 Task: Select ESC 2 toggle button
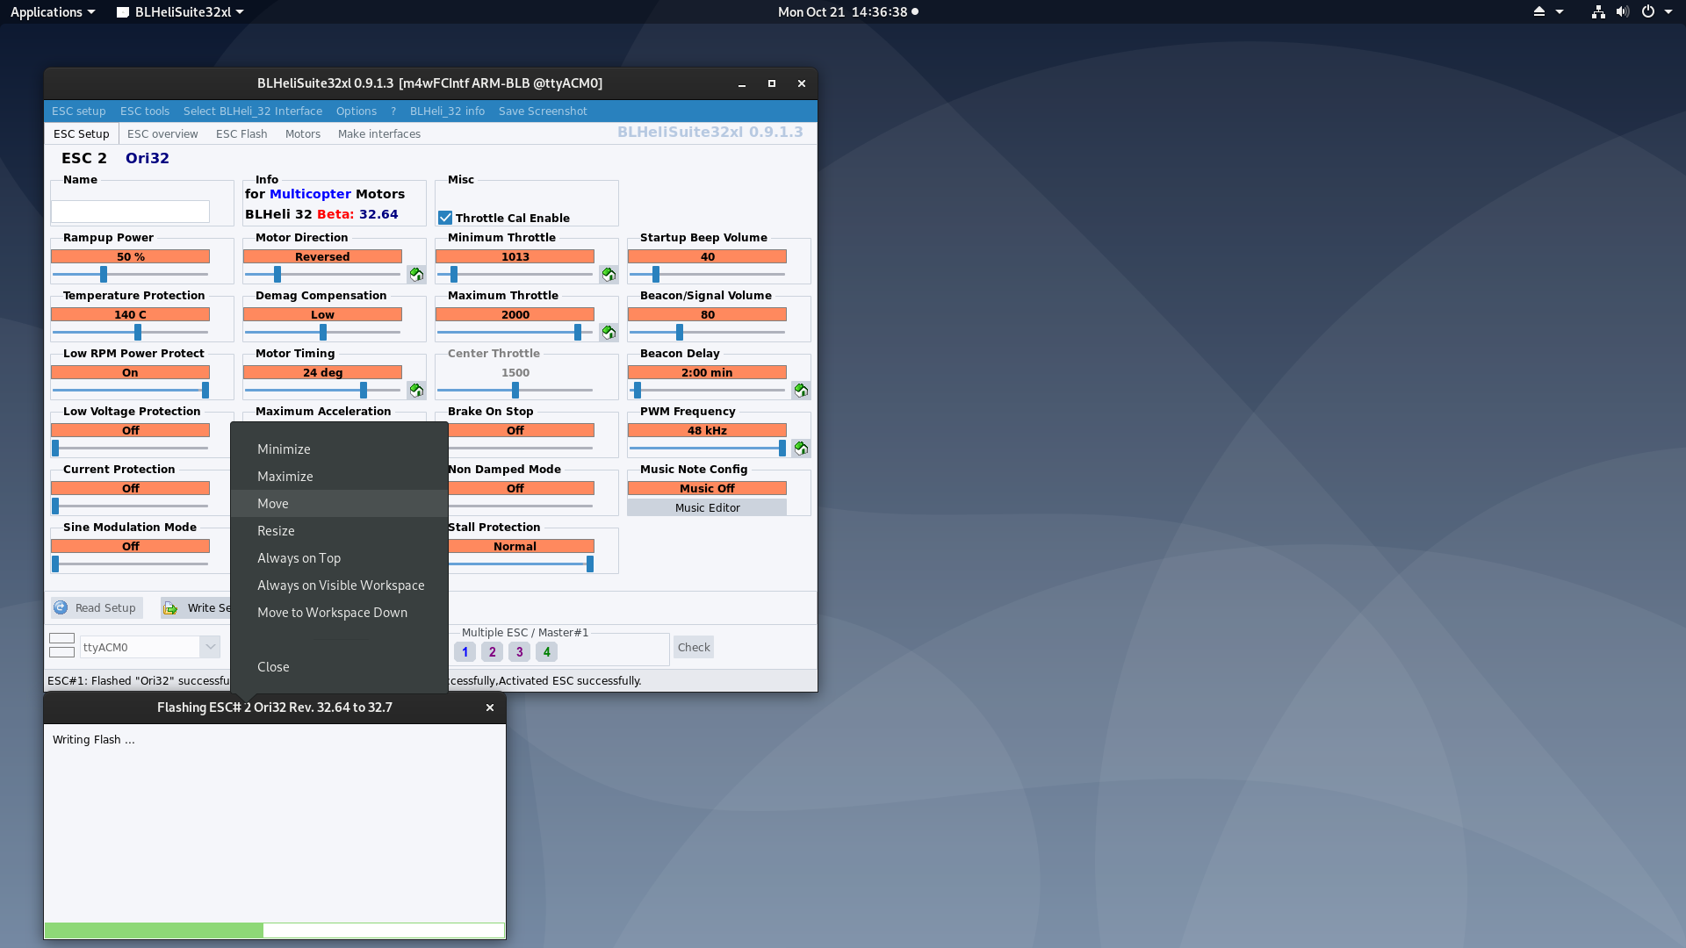pyautogui.click(x=493, y=652)
